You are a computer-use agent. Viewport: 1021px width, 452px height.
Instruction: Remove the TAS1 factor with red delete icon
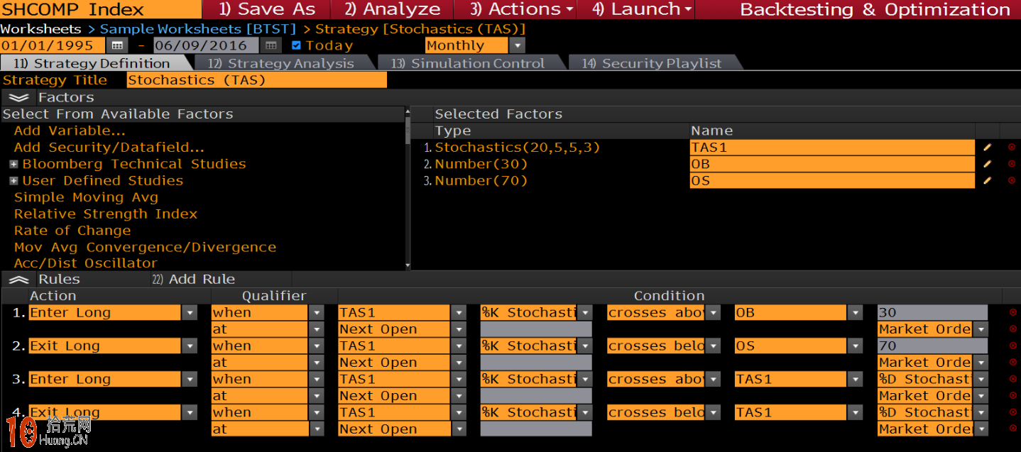(1012, 148)
